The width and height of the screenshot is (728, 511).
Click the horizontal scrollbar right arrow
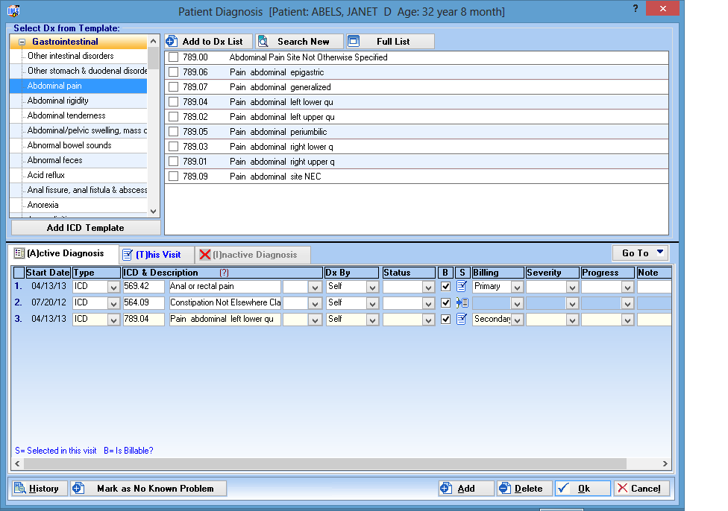pyautogui.click(x=665, y=463)
